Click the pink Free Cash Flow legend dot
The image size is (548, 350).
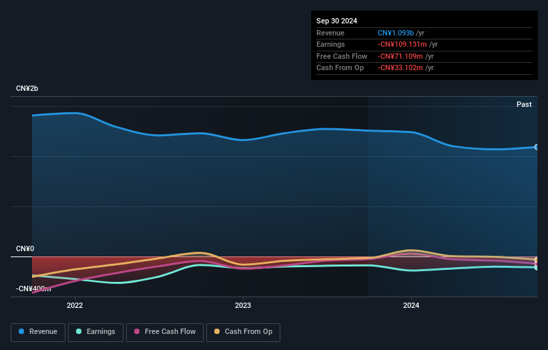(137, 331)
